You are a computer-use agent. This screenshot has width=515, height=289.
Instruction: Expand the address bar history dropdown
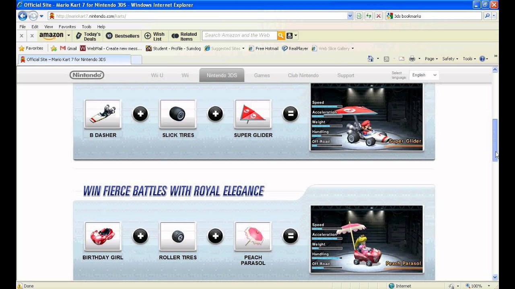pyautogui.click(x=350, y=16)
